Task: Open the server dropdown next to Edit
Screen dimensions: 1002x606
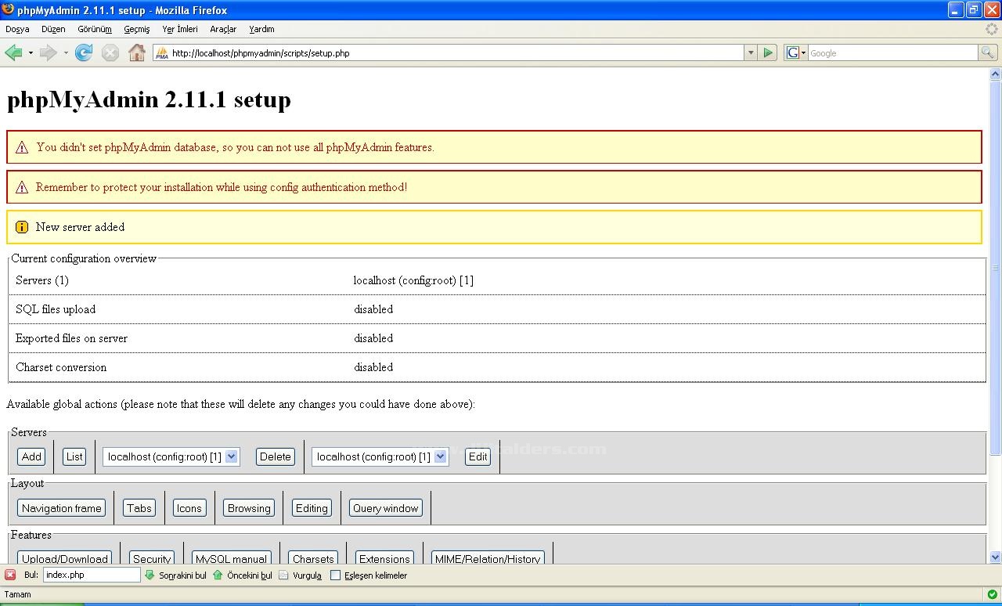Action: click(x=439, y=456)
